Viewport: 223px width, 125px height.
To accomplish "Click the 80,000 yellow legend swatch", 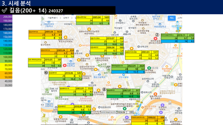I will [6, 65].
